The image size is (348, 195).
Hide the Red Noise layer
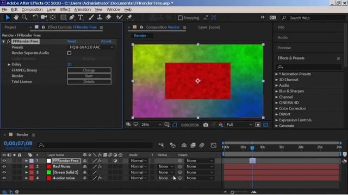pyautogui.click(x=4, y=166)
